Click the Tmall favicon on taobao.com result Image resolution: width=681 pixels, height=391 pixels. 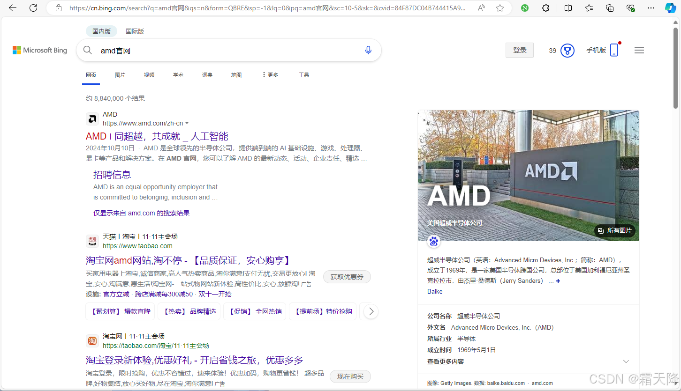pyautogui.click(x=92, y=241)
